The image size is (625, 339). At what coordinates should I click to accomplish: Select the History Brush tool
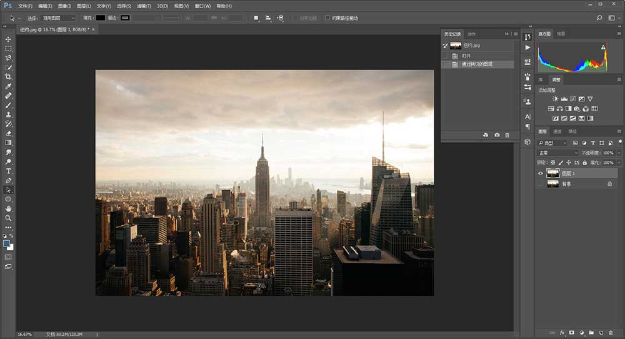coord(8,124)
